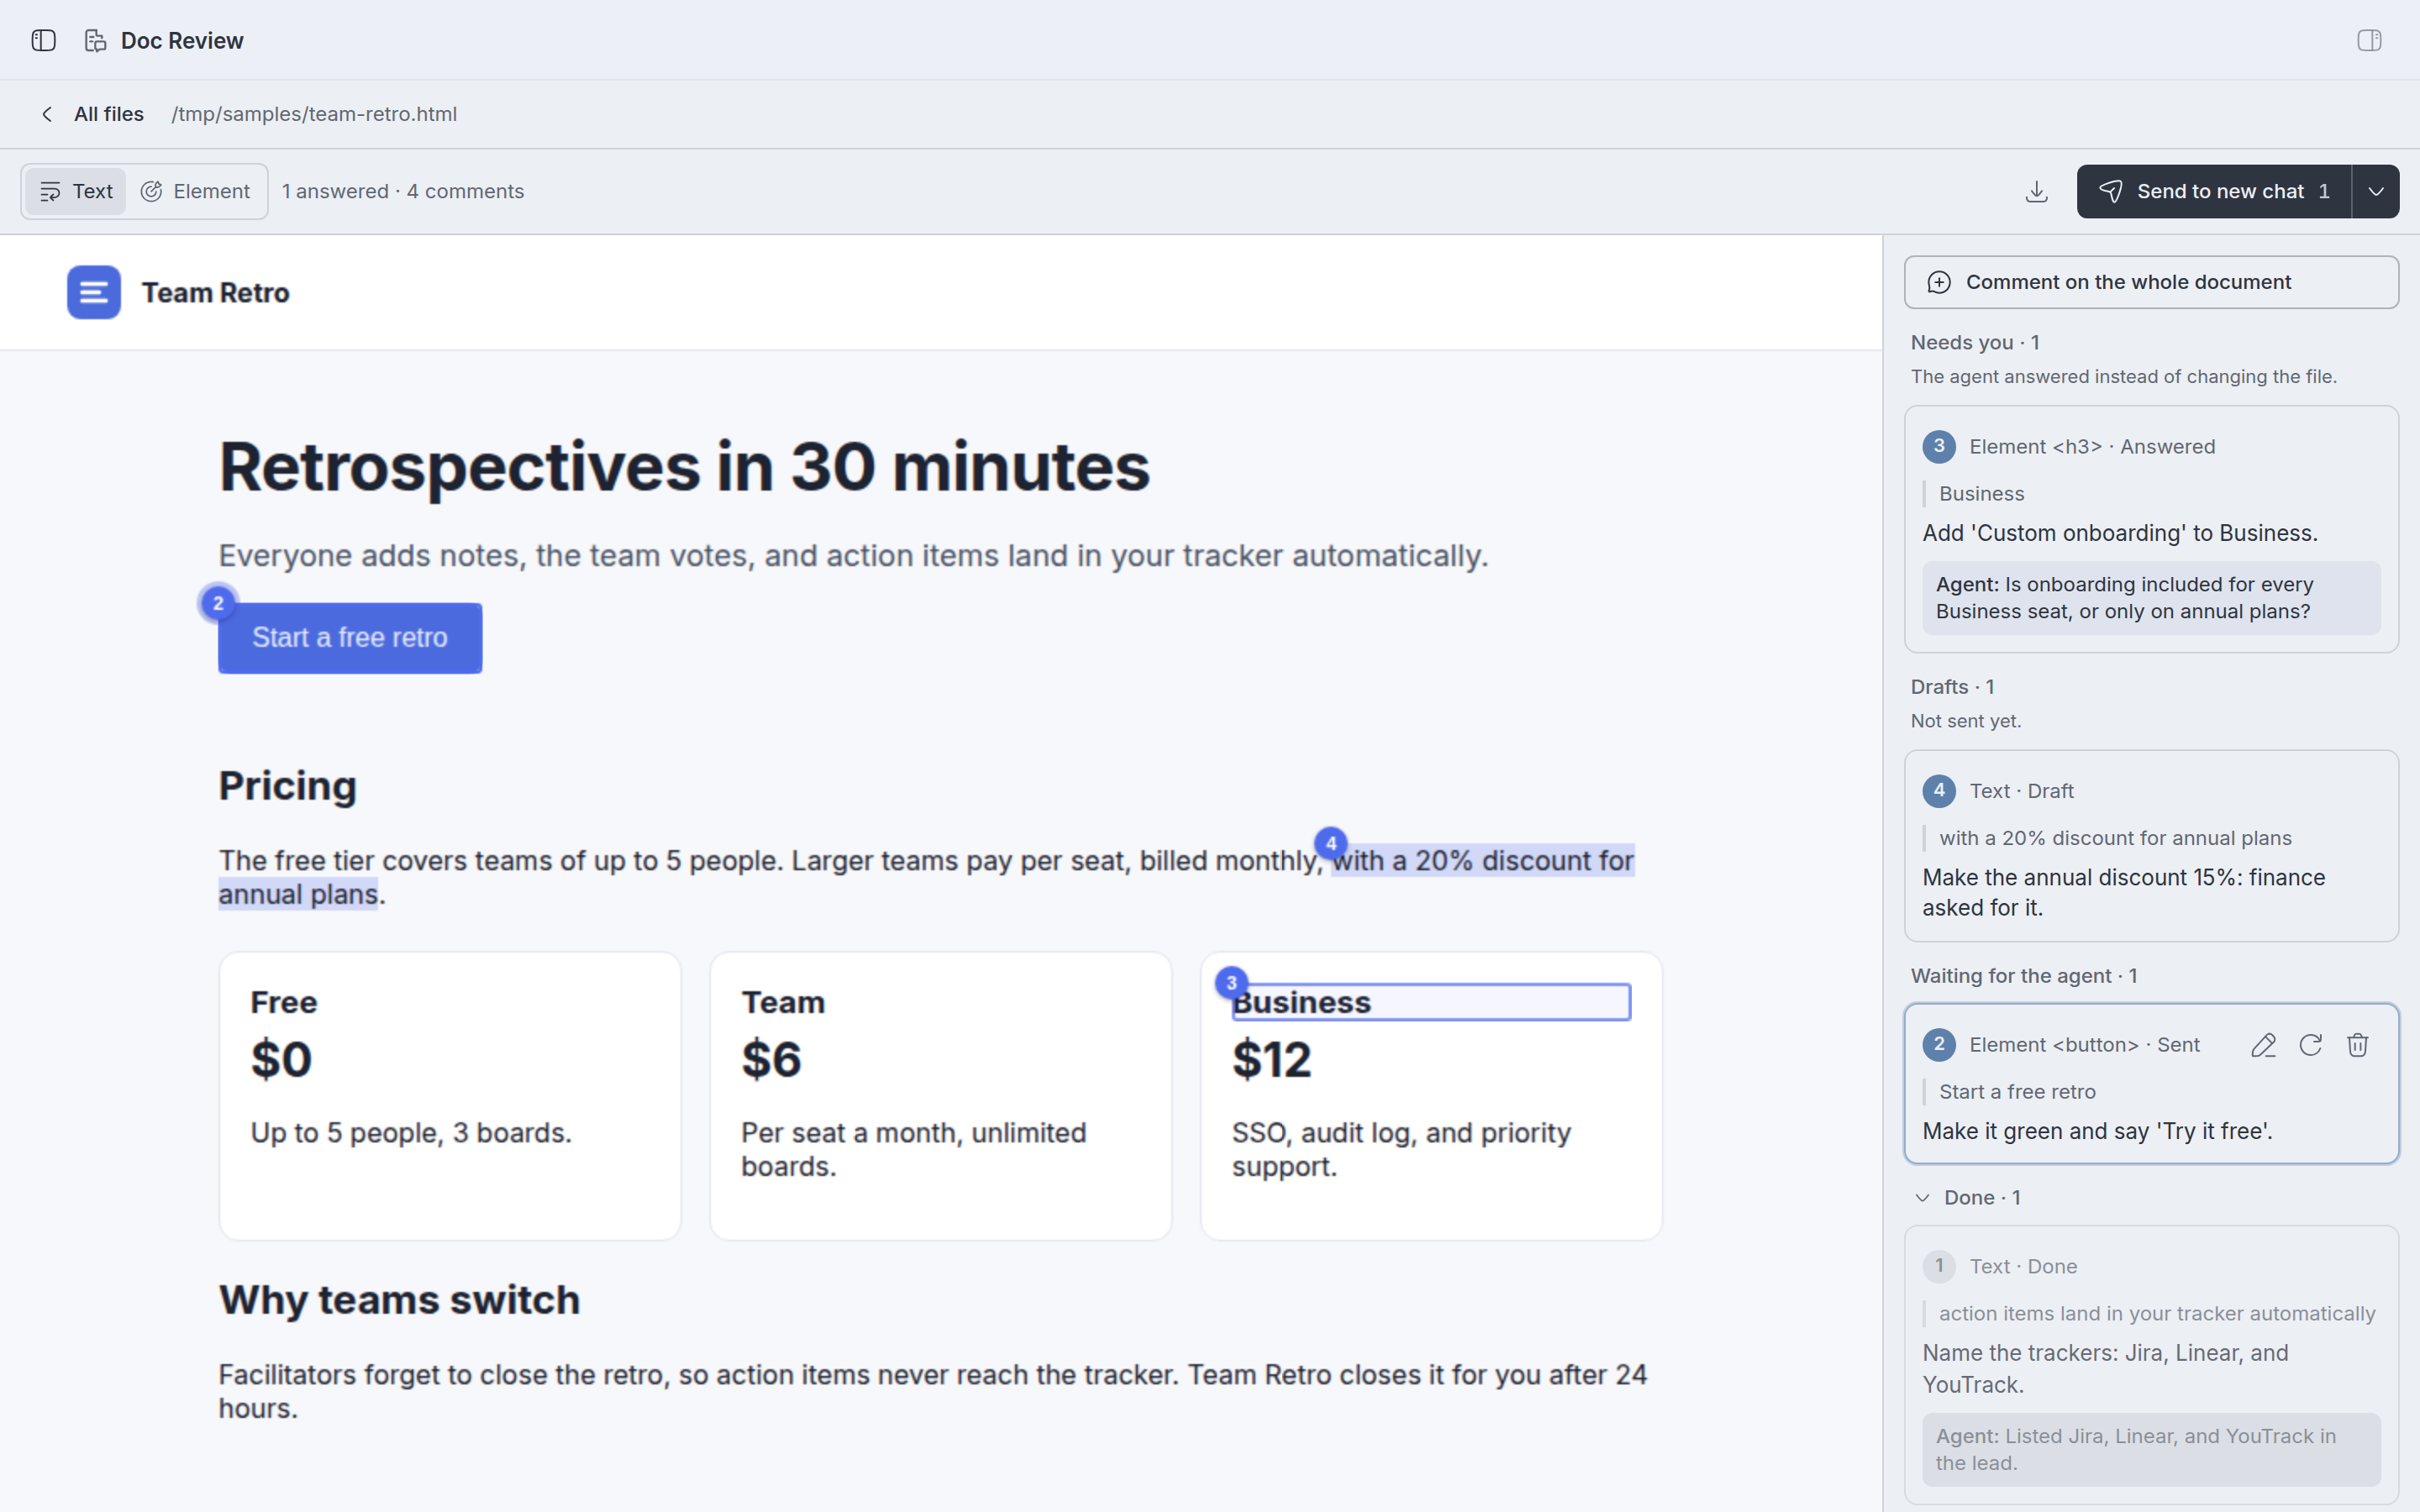The image size is (2420, 1512).
Task: Open the Draft comment about the annual discount
Action: [2151, 846]
